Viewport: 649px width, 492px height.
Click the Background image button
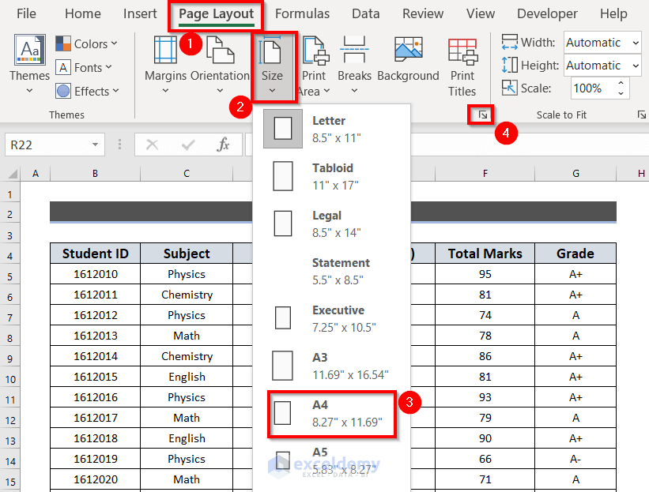pos(408,60)
